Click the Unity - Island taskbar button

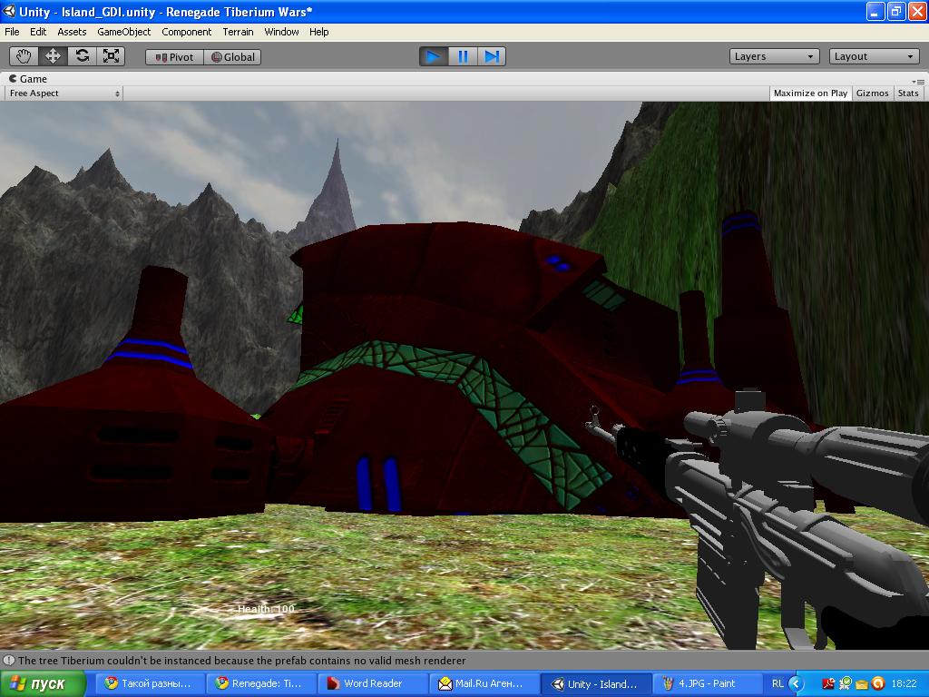coord(596,684)
